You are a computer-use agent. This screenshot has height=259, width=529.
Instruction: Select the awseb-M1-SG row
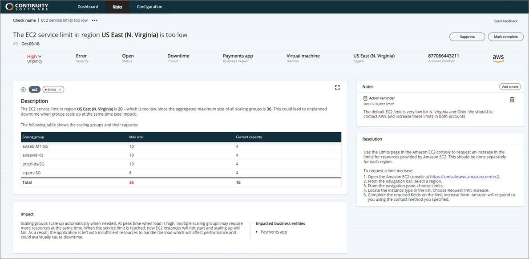(x=181, y=146)
